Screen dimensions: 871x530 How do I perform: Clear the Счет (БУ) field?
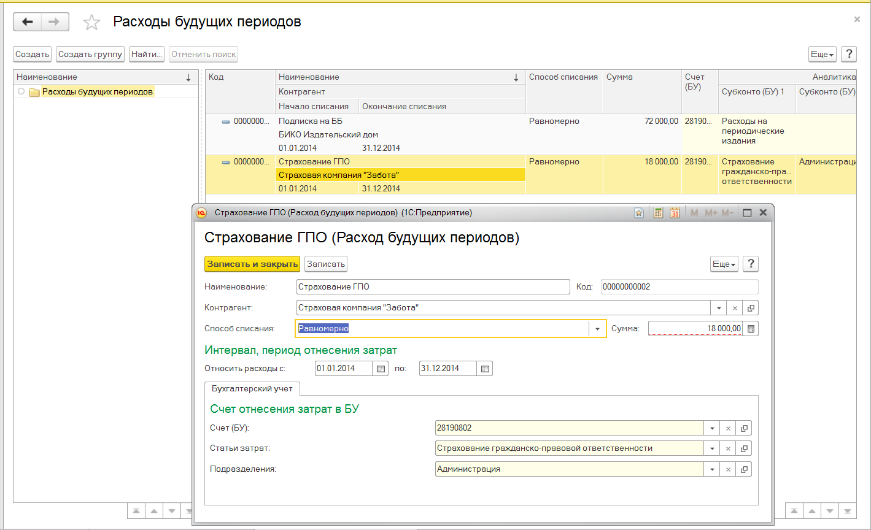tap(728, 428)
